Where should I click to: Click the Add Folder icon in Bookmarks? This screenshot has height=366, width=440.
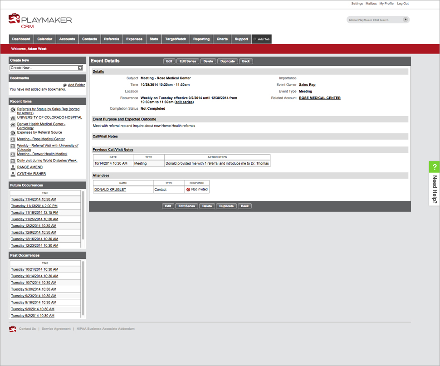click(65, 85)
